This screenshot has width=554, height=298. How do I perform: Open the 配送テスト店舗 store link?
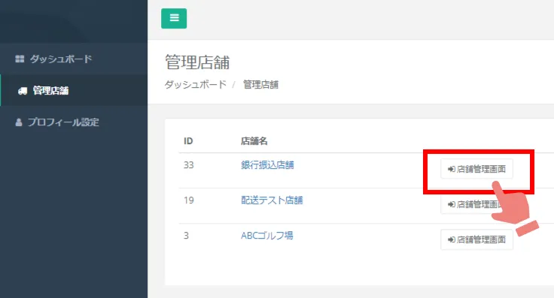272,200
